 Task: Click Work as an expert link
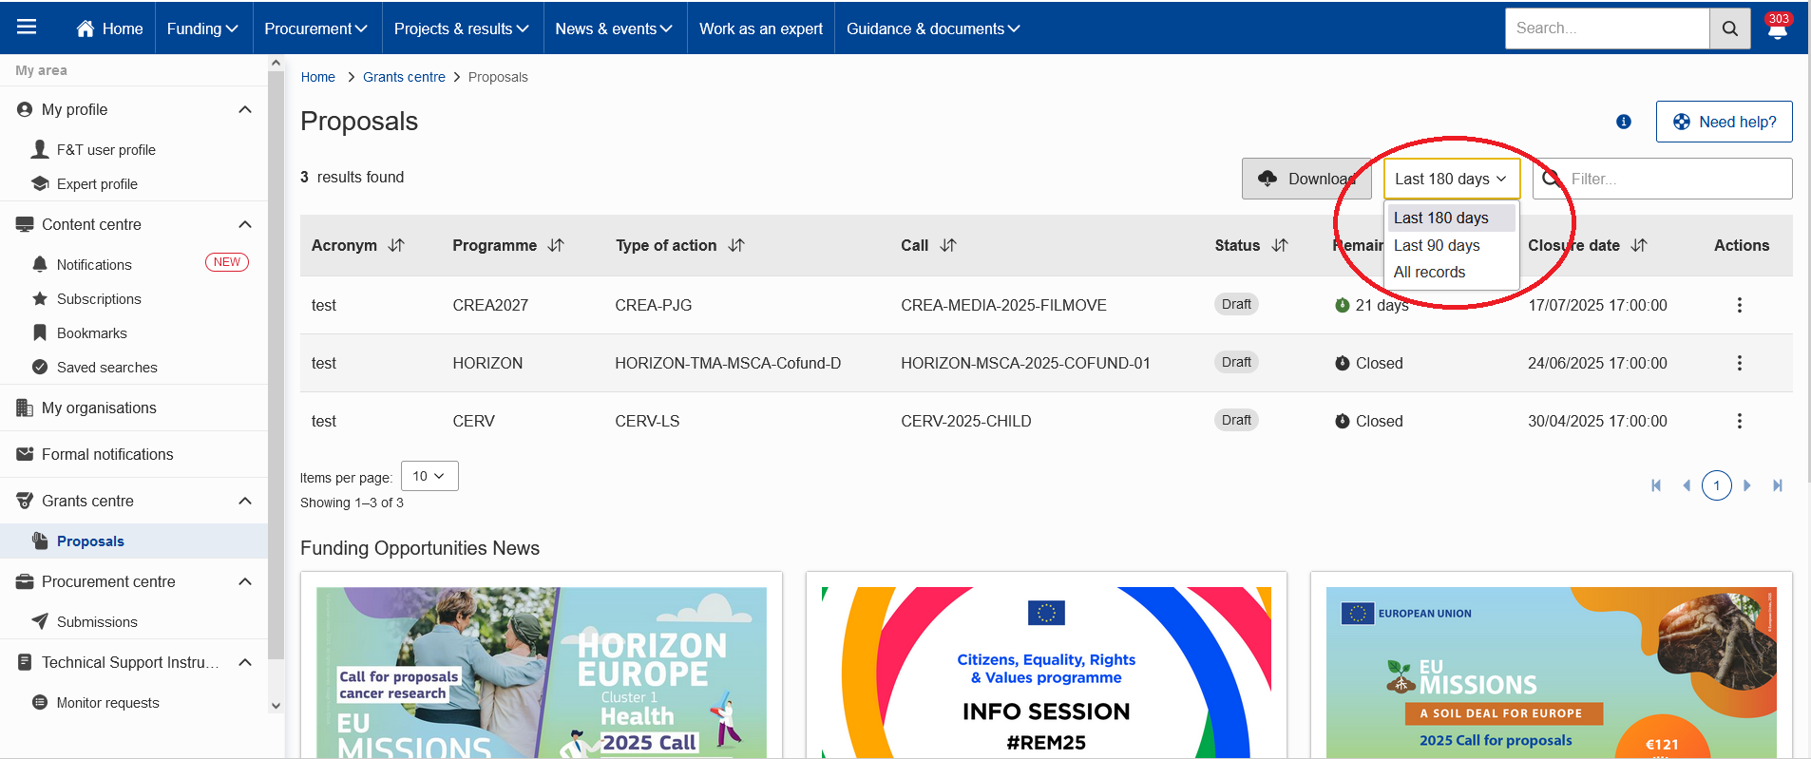pyautogui.click(x=761, y=28)
